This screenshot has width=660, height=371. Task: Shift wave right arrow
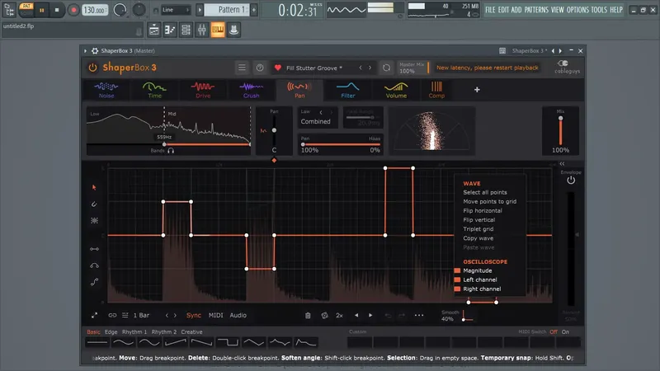pos(370,316)
